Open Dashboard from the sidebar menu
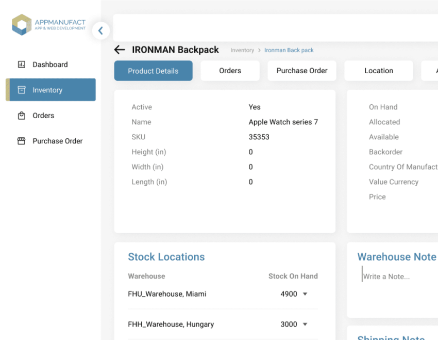Viewport: 438px width, 340px height. tap(50, 64)
